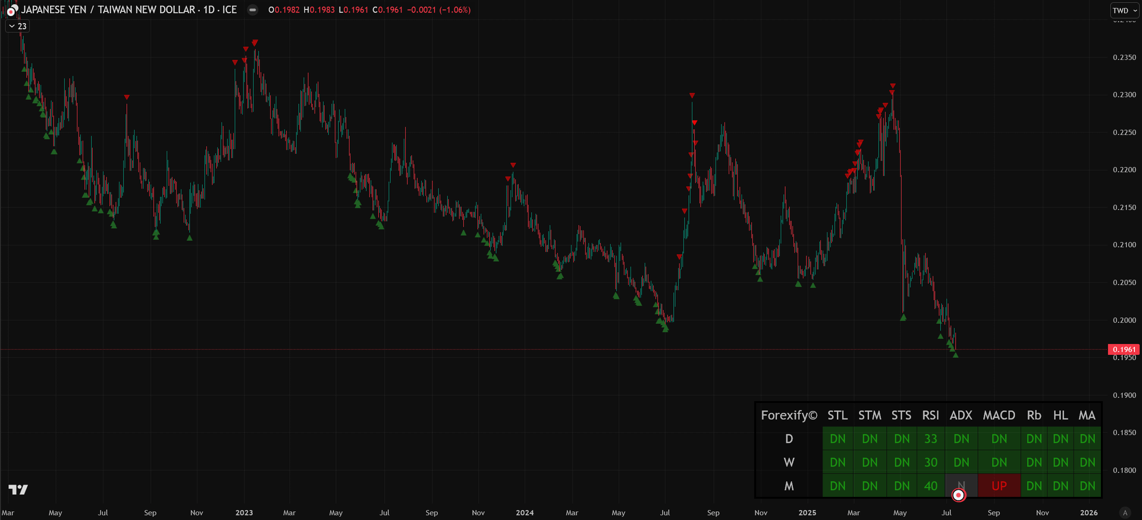This screenshot has width=1142, height=520.
Task: Open the TWD currency dropdown
Action: [1124, 10]
